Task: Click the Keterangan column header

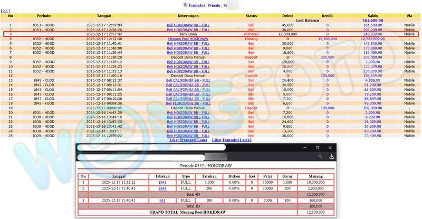Action: pyautogui.click(x=188, y=16)
